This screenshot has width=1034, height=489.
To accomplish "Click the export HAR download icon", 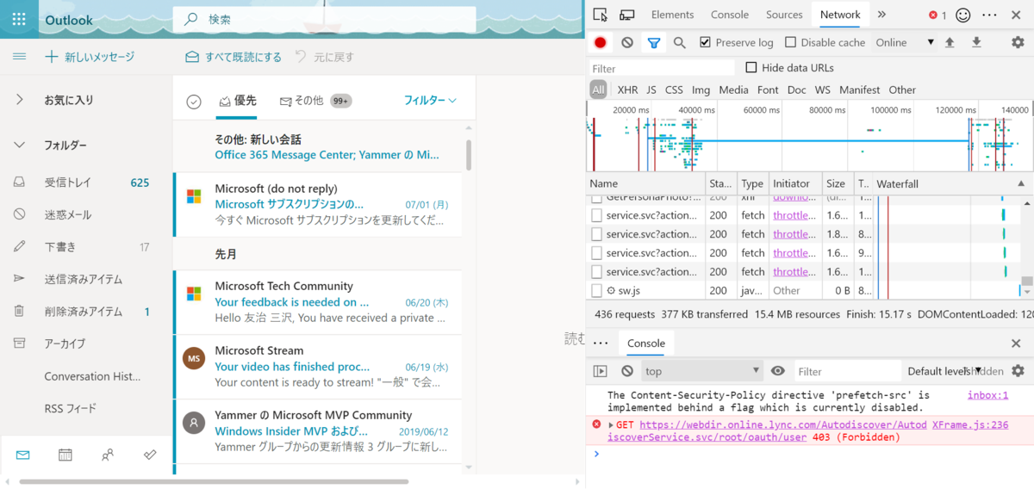I will click(x=976, y=42).
